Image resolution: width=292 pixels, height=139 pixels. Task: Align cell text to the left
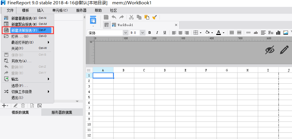tap(174, 33)
